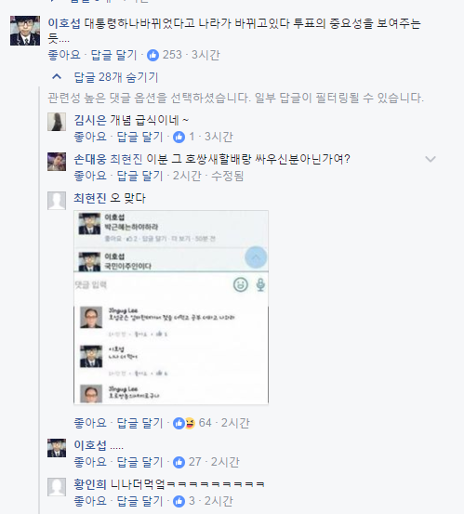Click the like icon on 김시은's reply
Image resolution: width=464 pixels, height=514 pixels.
pos(179,137)
